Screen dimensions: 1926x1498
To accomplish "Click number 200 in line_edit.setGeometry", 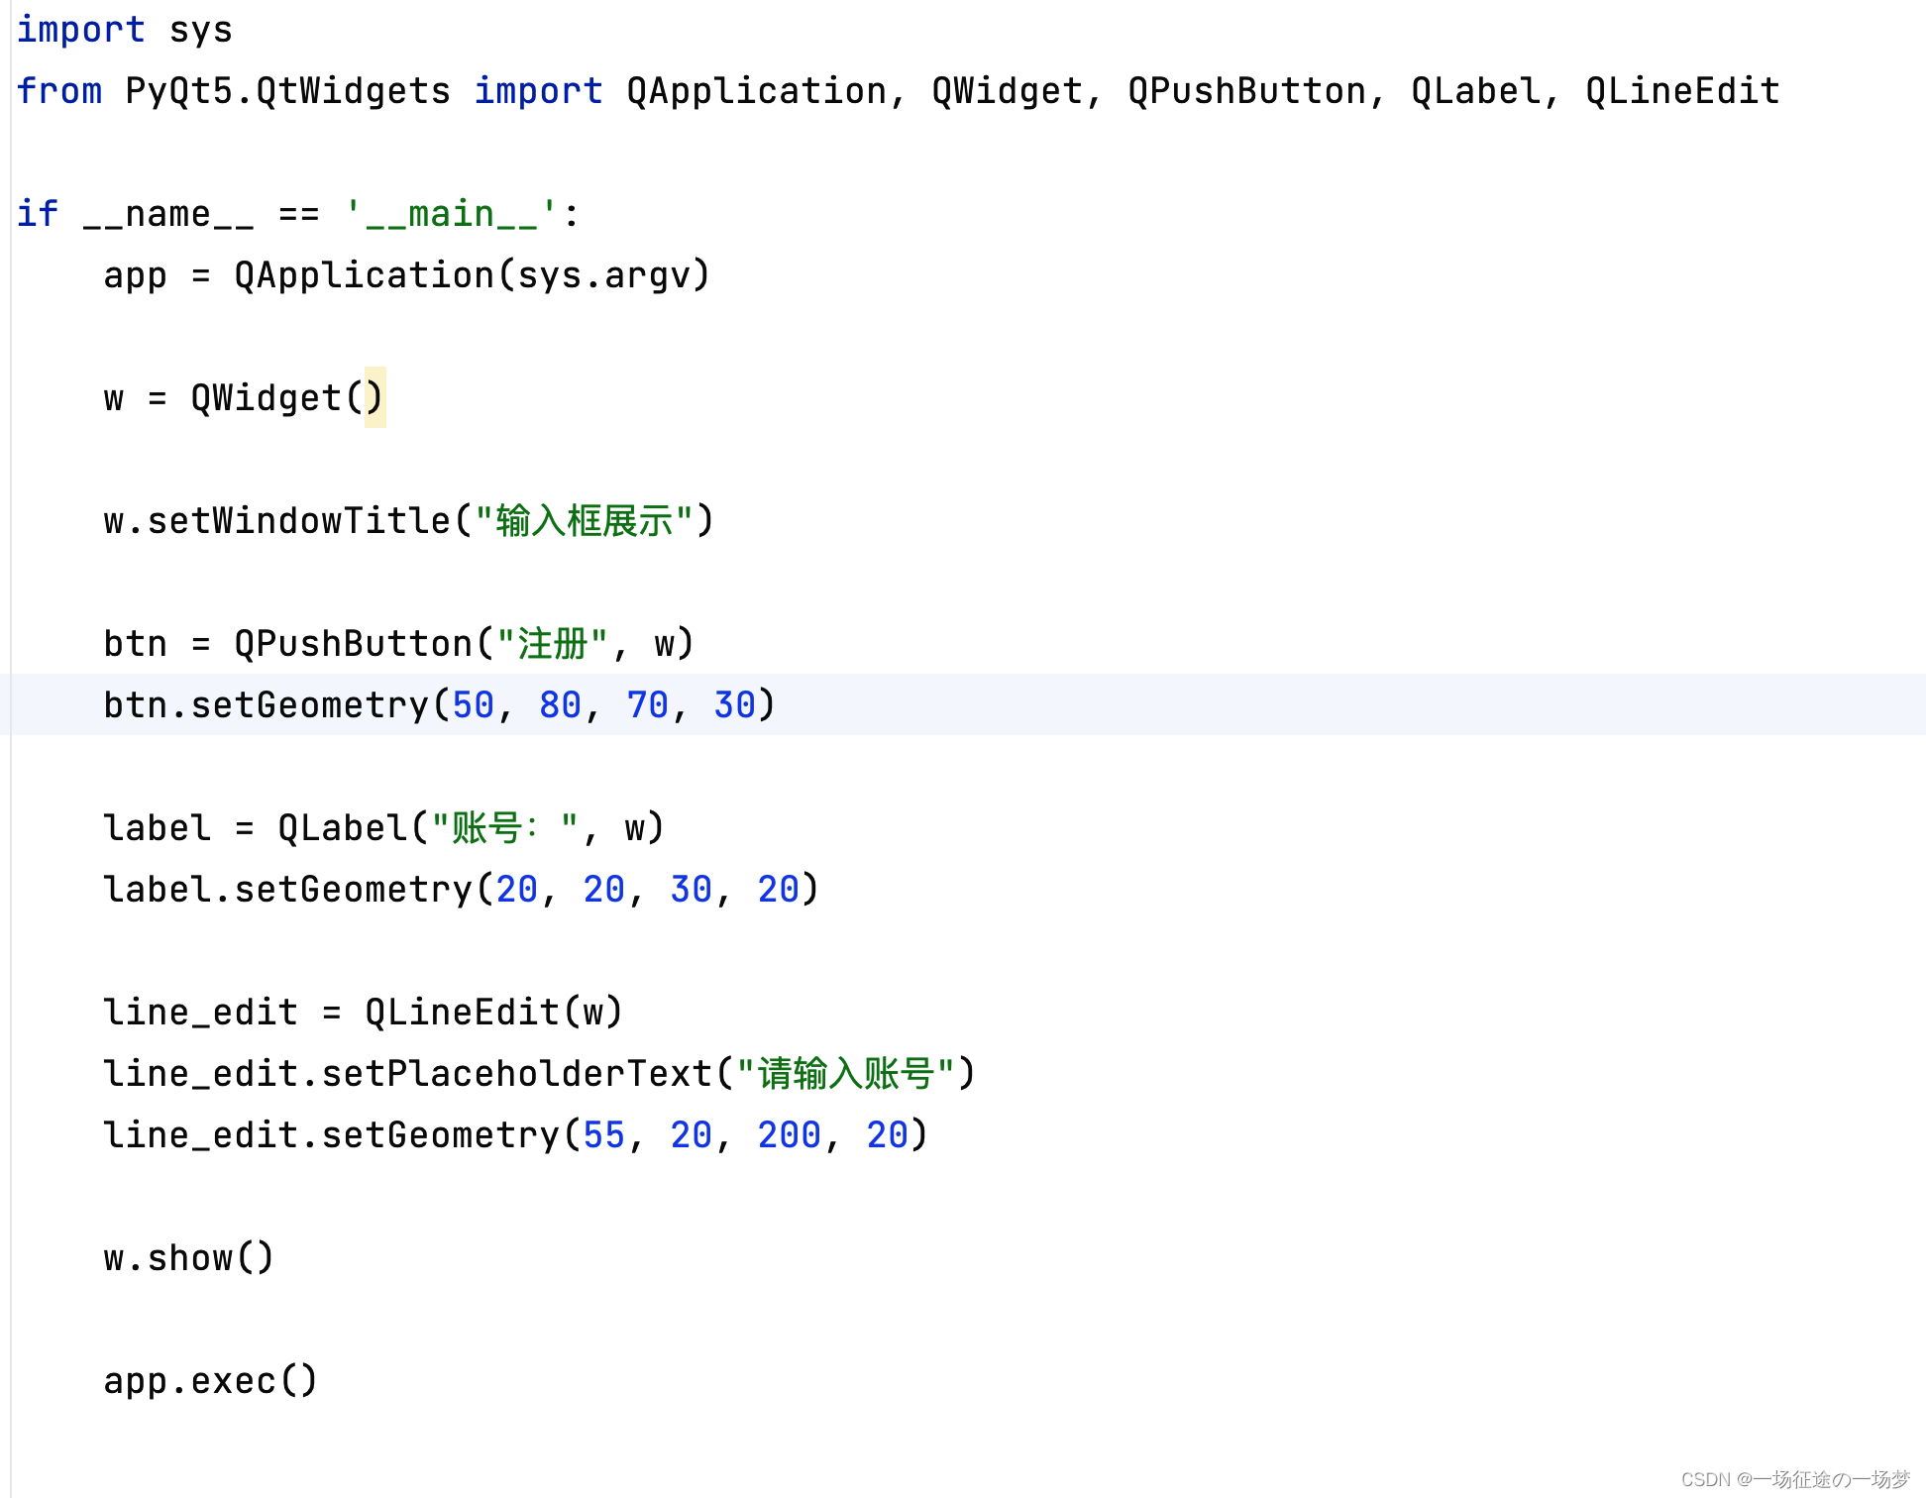I will (789, 1135).
